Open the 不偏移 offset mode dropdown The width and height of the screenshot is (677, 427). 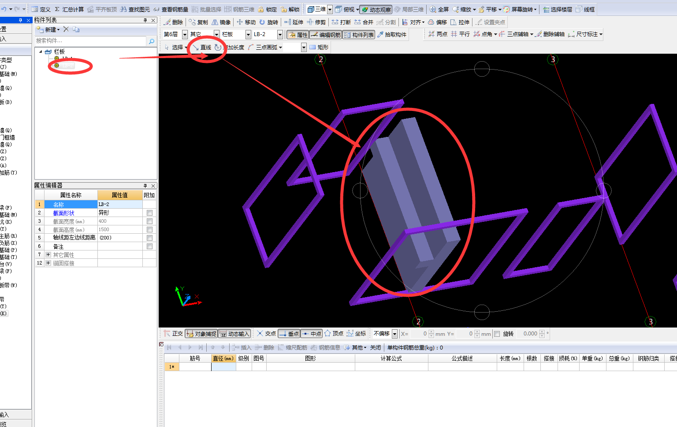point(394,334)
